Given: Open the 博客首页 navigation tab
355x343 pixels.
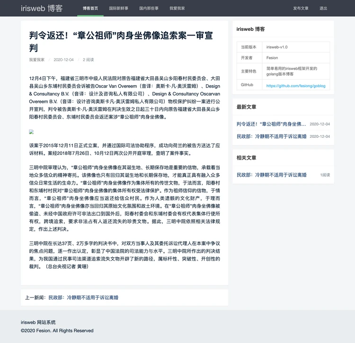Looking at the screenshot, I should click(90, 9).
